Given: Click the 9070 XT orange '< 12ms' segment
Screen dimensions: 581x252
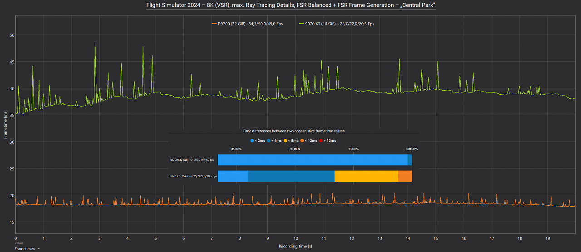Looking at the screenshot, I should click(x=405, y=176).
